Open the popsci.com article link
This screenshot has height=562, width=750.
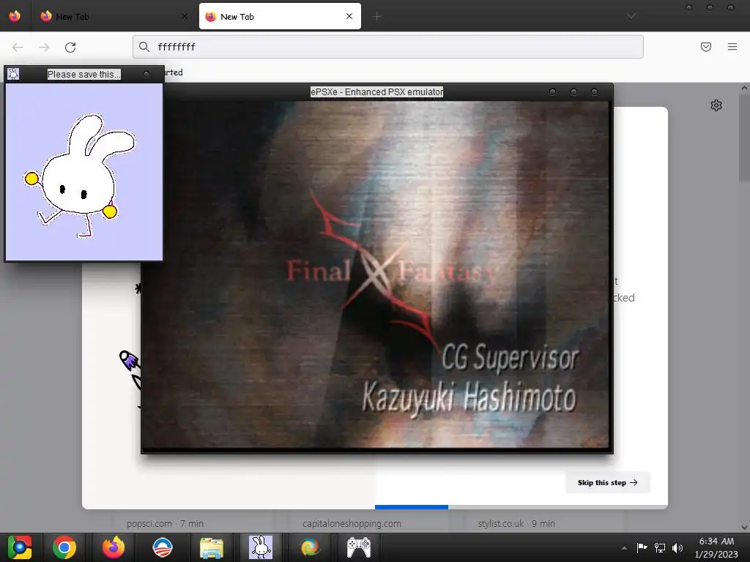click(x=165, y=524)
